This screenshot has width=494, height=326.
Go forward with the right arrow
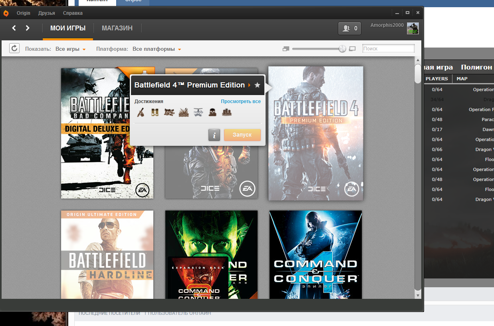coord(28,28)
